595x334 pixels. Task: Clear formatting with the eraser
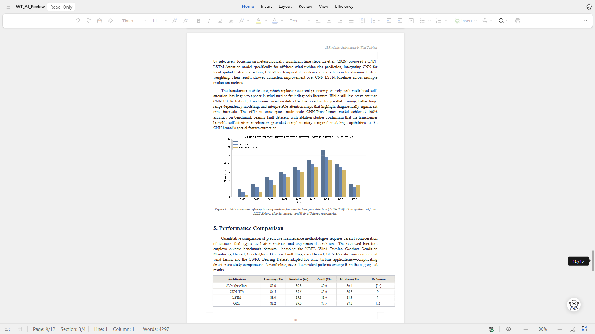coord(110,21)
